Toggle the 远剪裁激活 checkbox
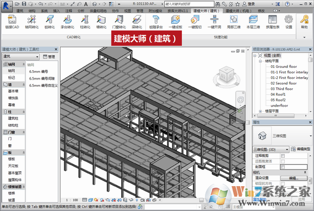314x211 pixels. point(283,161)
